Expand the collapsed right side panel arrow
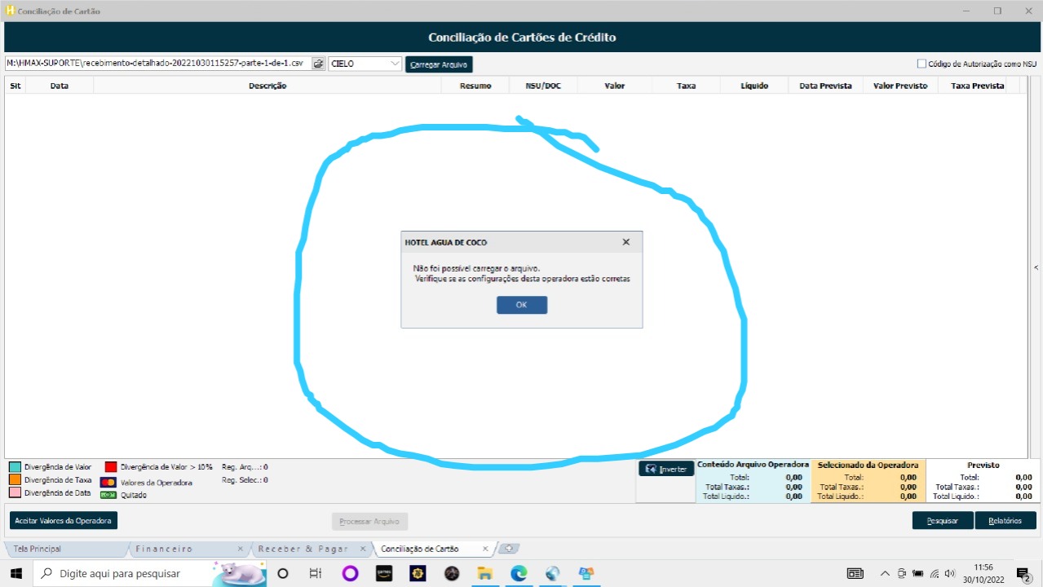The height and width of the screenshot is (587, 1043). pos(1036,267)
